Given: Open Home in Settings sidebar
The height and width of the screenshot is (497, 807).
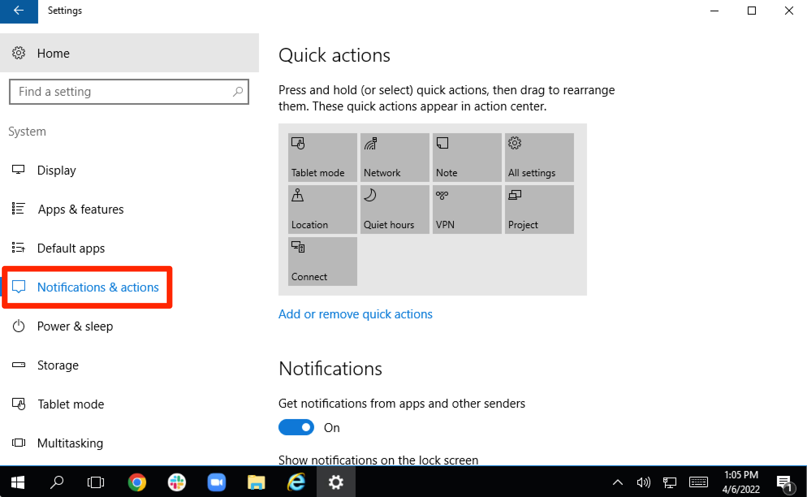Looking at the screenshot, I should point(129,53).
